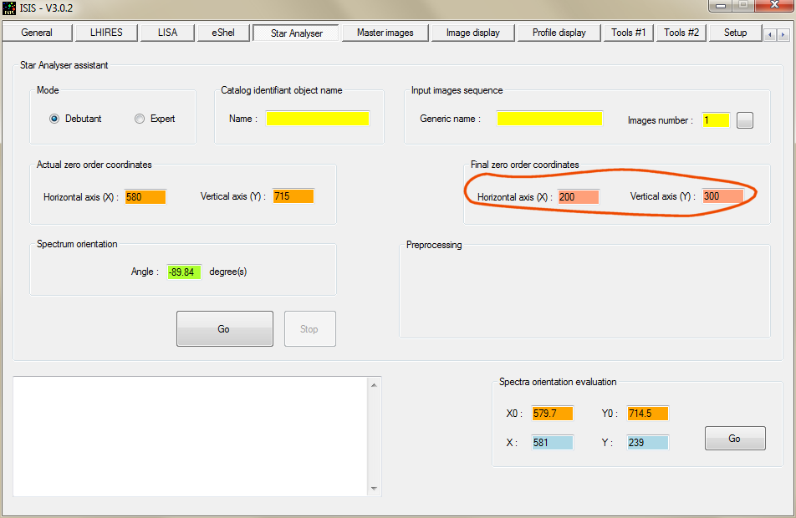Open the Image display tab
The width and height of the screenshot is (796, 518).
(x=472, y=33)
